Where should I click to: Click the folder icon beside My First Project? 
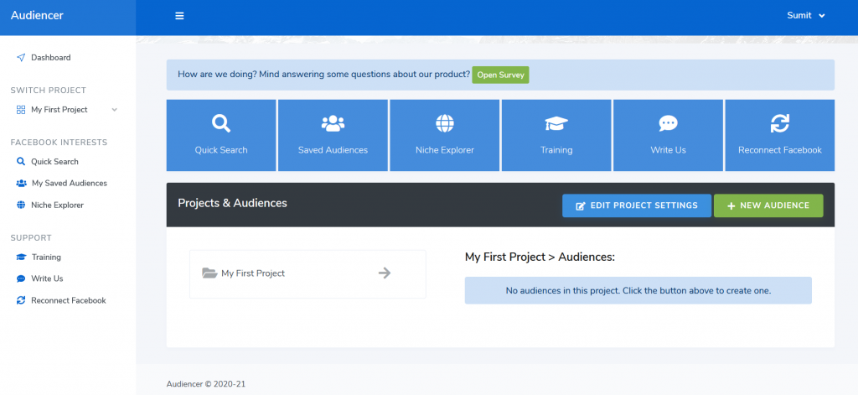click(x=209, y=273)
